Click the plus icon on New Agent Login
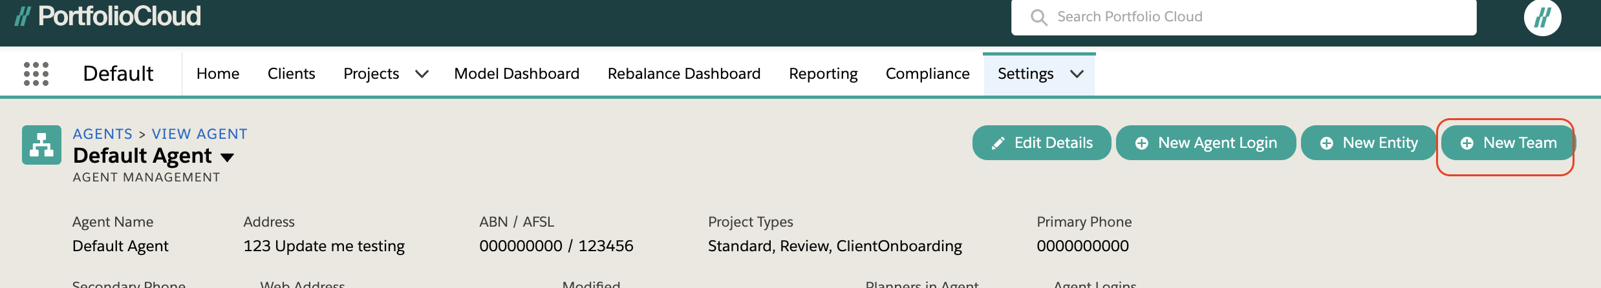The image size is (1601, 288). [1142, 143]
